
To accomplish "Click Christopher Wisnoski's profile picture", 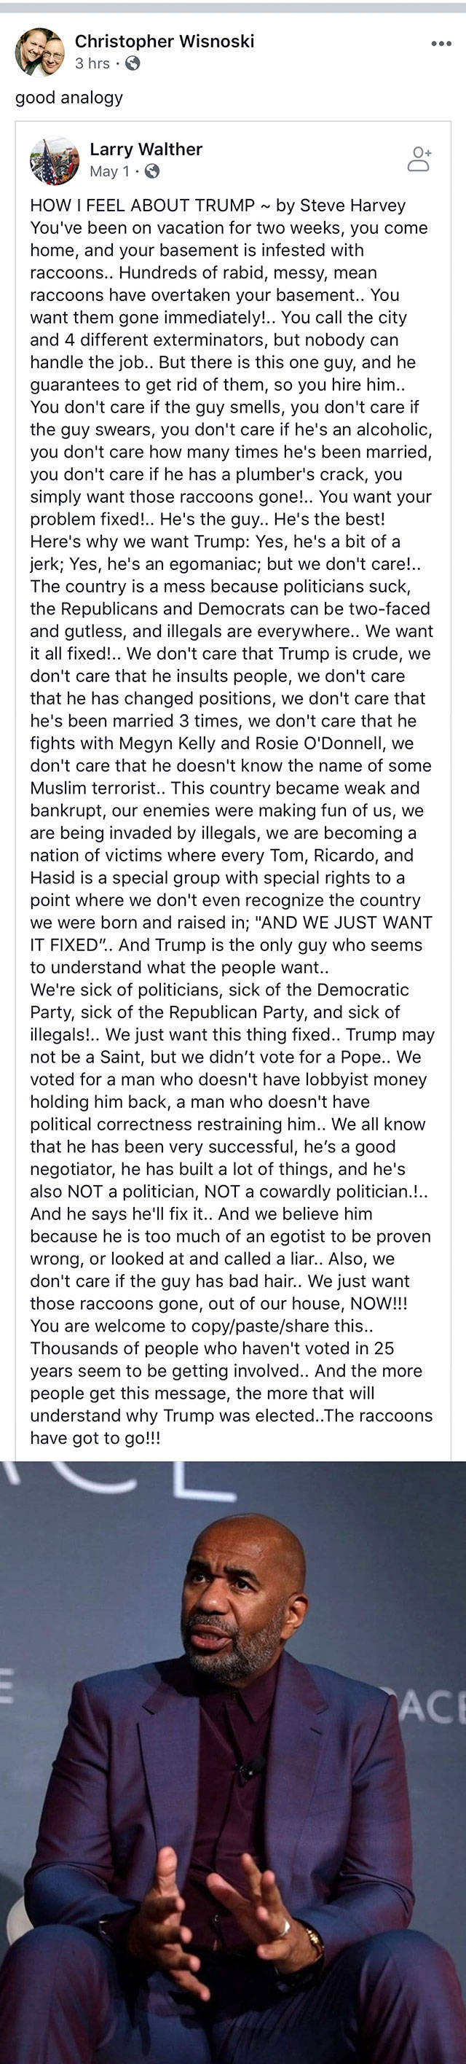I will (x=40, y=52).
